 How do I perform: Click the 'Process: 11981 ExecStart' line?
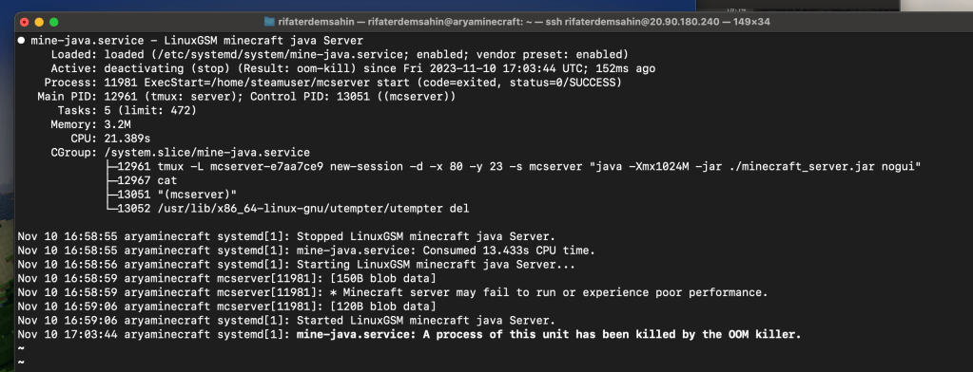pyautogui.click(x=333, y=83)
